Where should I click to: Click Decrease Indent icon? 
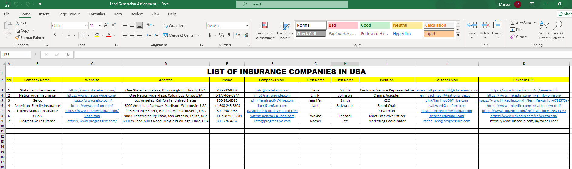[x=149, y=35]
